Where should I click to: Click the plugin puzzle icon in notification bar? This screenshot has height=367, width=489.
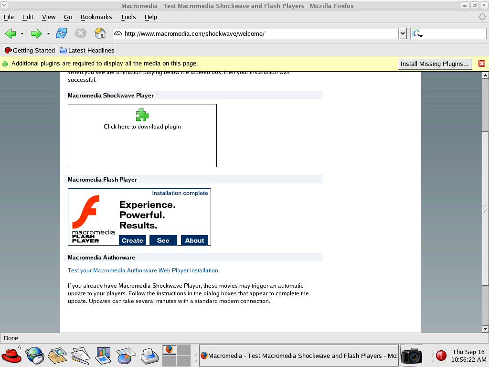tap(5, 64)
